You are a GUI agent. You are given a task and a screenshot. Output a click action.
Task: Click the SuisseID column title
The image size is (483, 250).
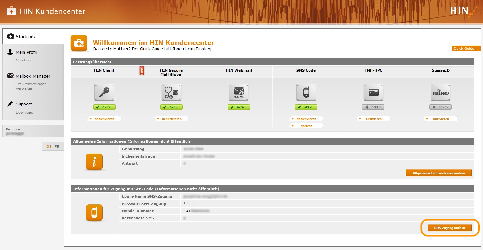click(441, 70)
